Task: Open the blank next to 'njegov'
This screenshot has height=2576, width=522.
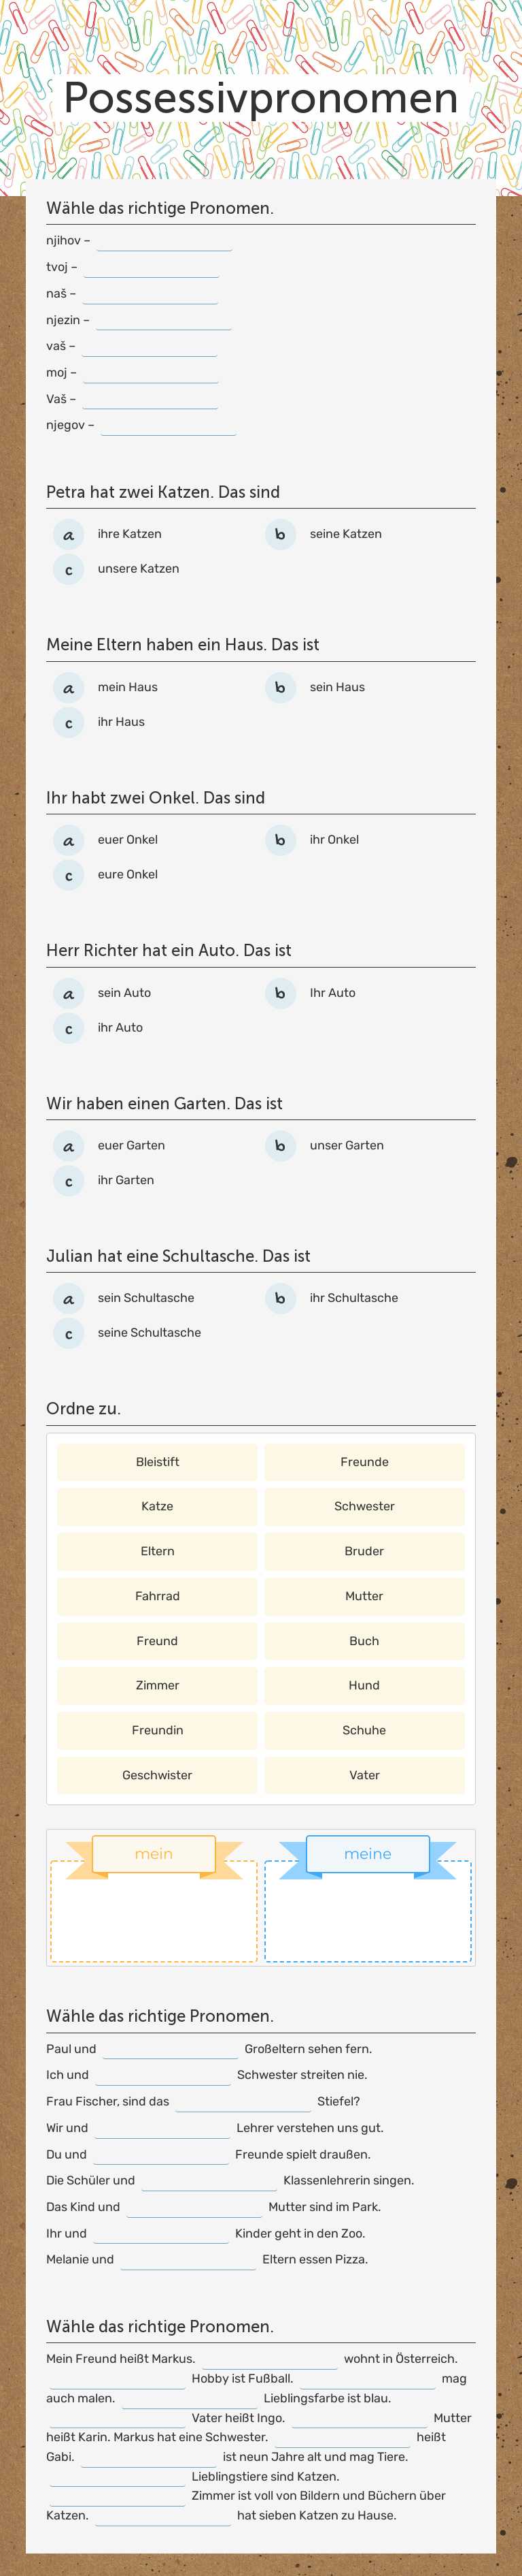Action: tap(169, 425)
